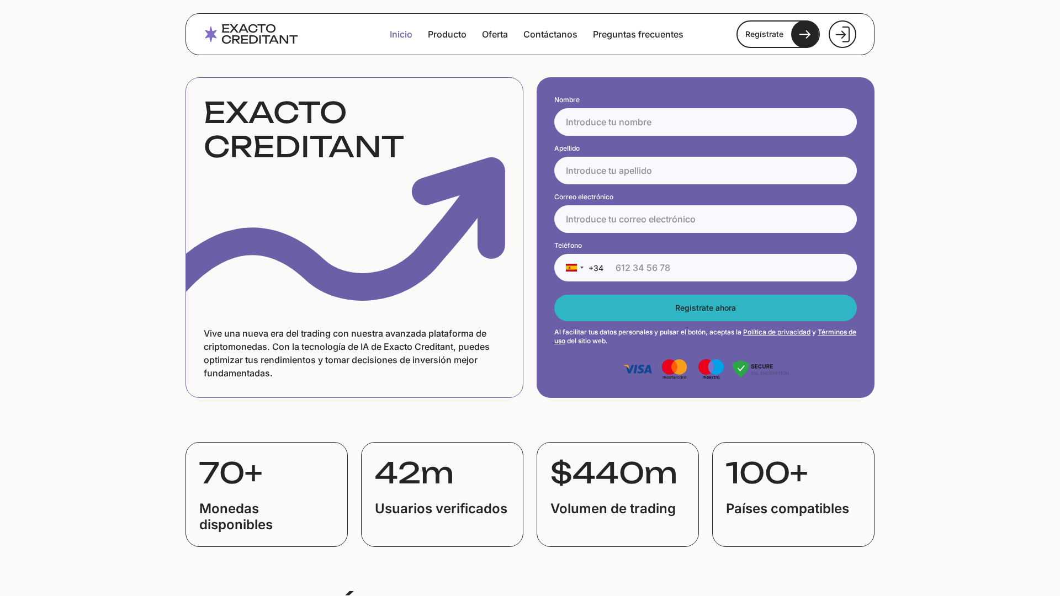Click the 100+ Países compatibles card
This screenshot has height=596, width=1060.
pyautogui.click(x=793, y=494)
